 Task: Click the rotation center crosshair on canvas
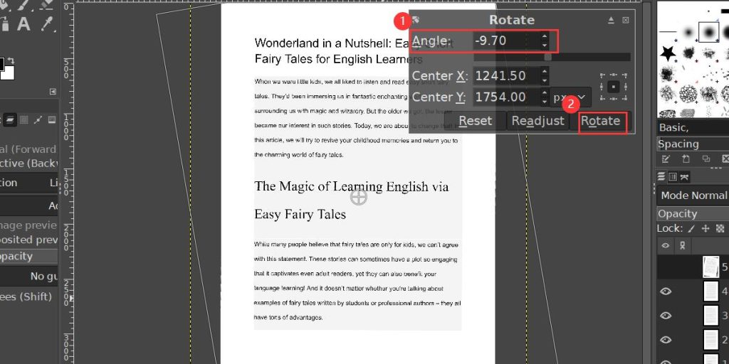point(359,197)
